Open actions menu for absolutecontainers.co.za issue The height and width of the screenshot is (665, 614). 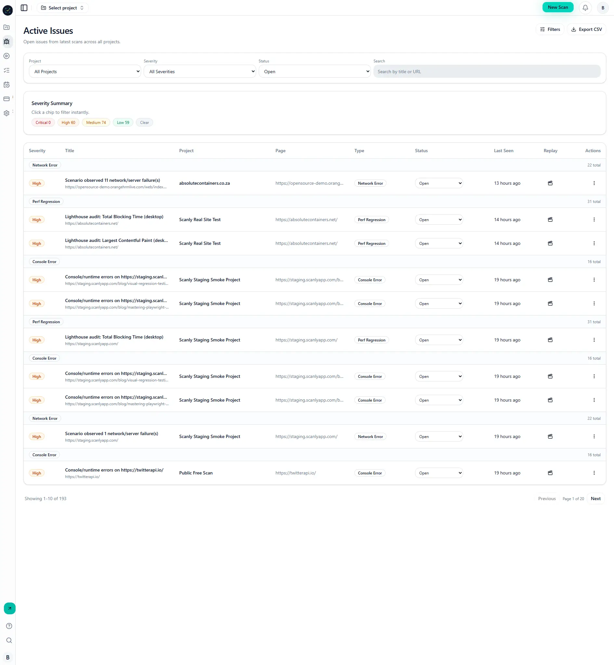coord(594,183)
